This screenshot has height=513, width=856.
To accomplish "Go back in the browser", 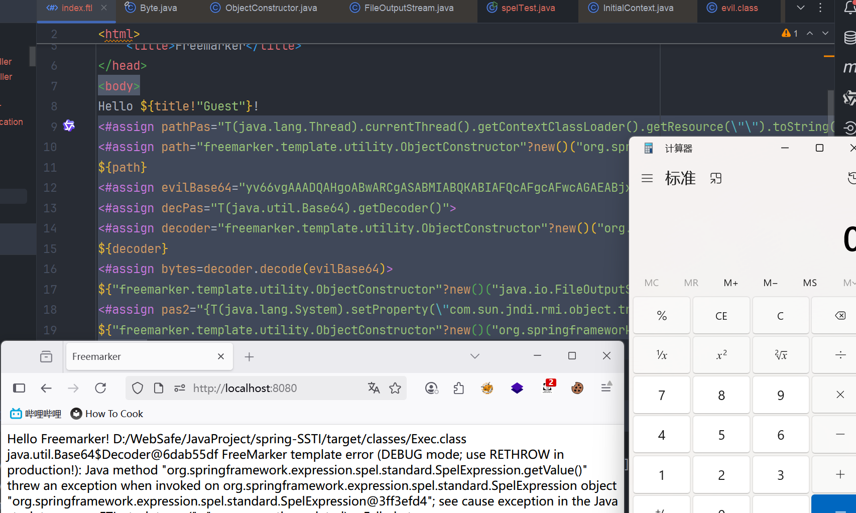I will [x=46, y=388].
